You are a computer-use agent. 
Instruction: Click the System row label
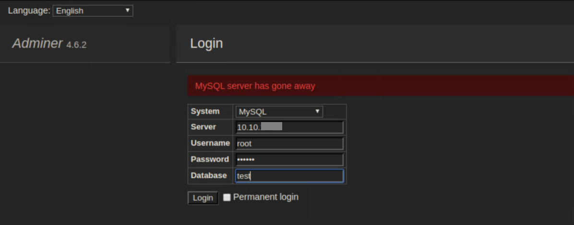[x=205, y=111]
